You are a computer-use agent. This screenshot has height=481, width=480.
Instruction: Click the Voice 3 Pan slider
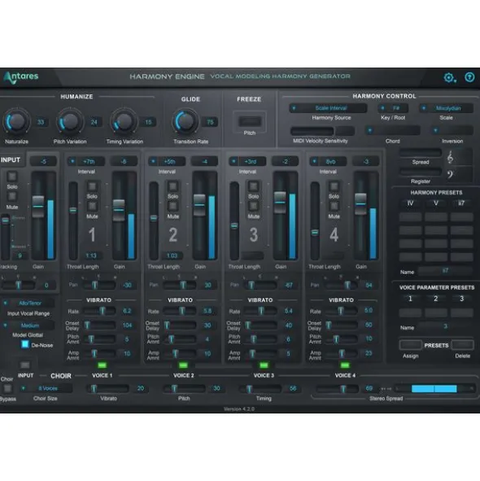(x=260, y=286)
